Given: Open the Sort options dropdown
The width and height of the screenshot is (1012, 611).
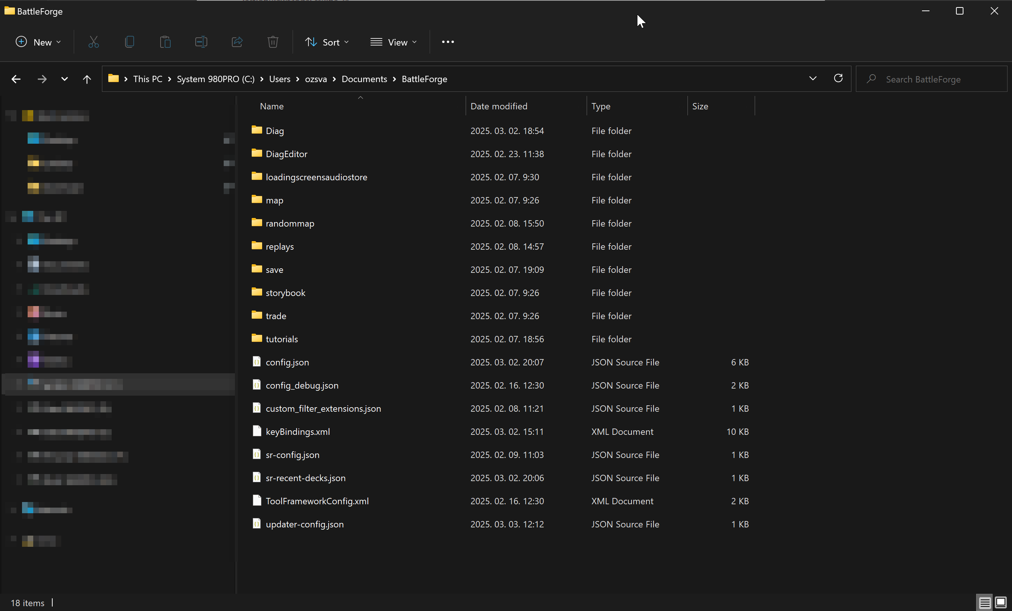Looking at the screenshot, I should [x=327, y=42].
